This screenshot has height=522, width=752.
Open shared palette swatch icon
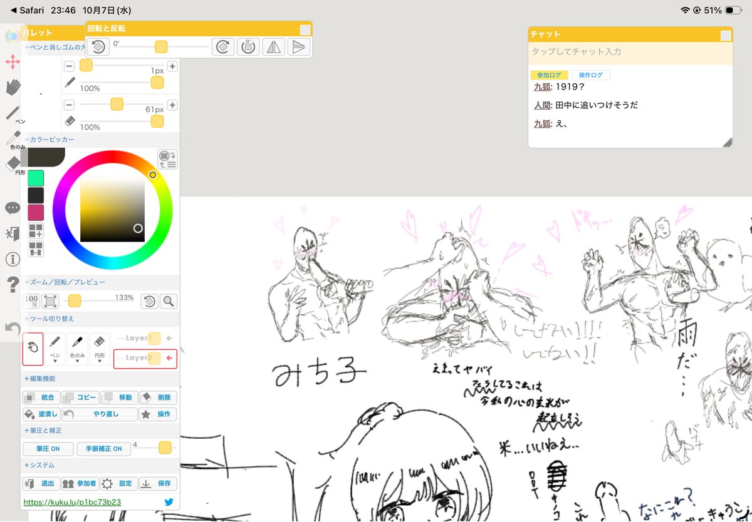click(x=36, y=248)
